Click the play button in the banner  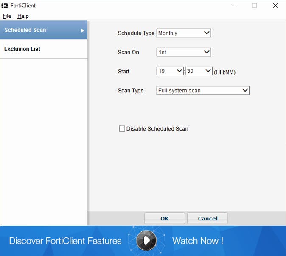click(x=146, y=240)
